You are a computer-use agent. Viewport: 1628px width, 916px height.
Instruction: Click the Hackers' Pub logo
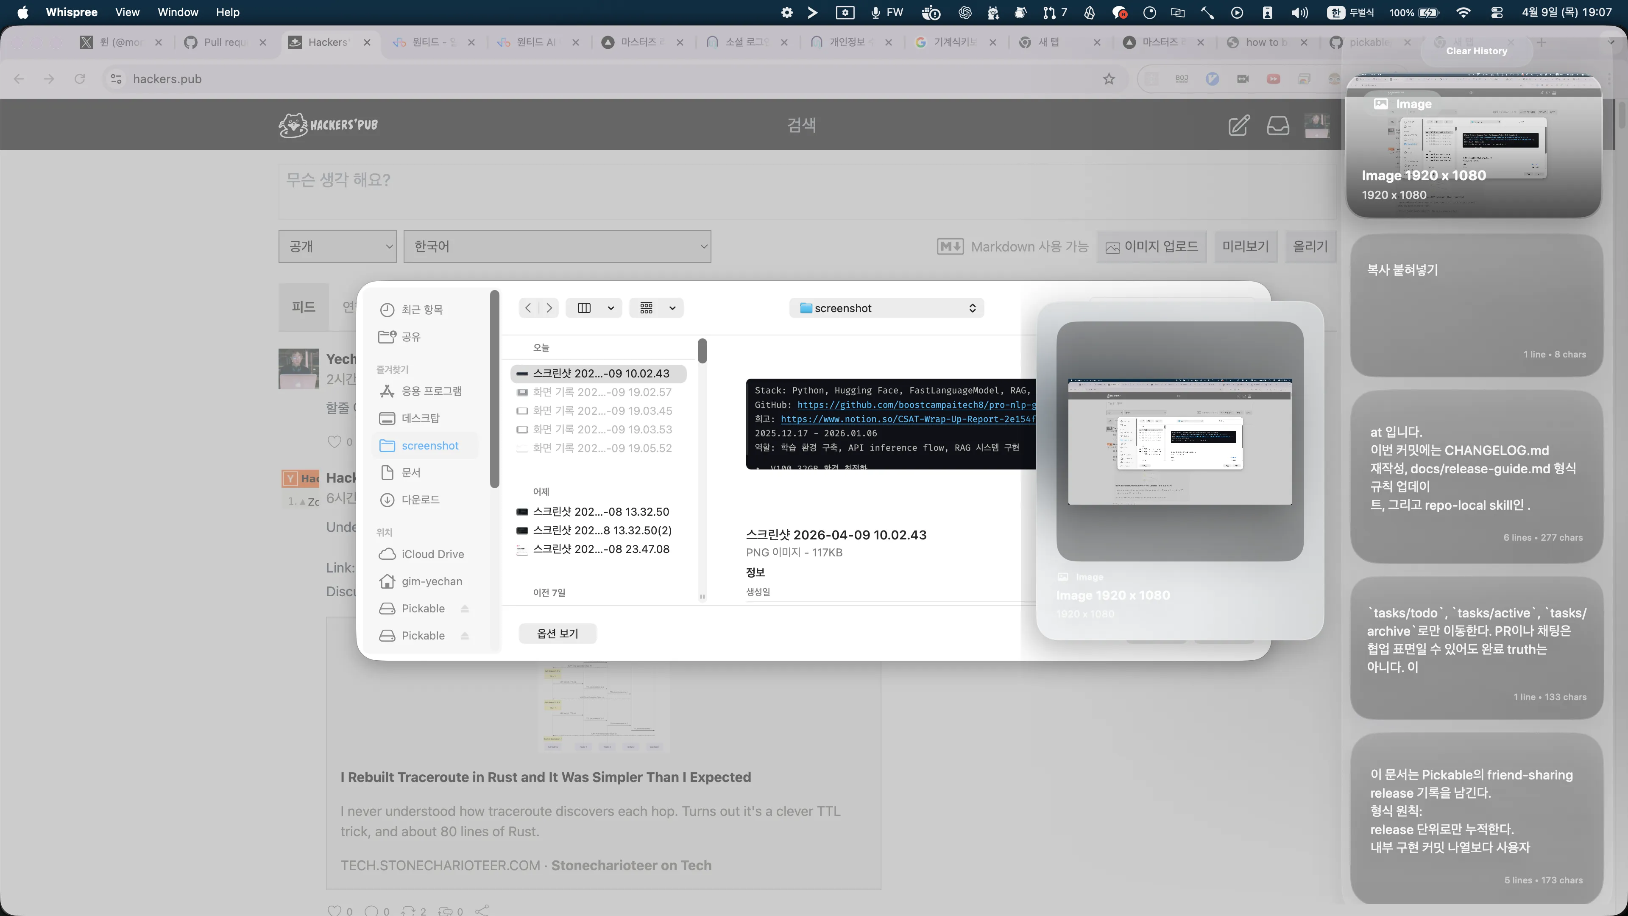pos(328,125)
